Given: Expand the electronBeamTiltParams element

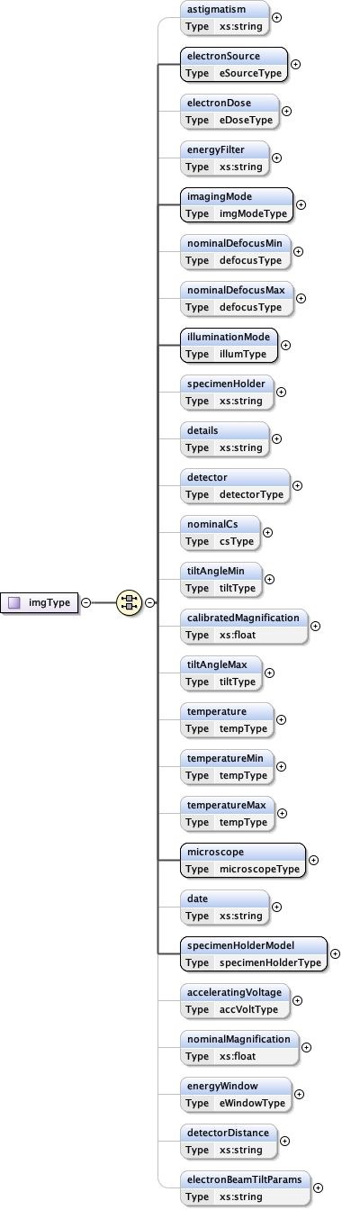Looking at the screenshot, I should pyautogui.click(x=318, y=1187).
